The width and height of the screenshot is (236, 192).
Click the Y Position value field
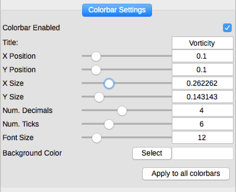click(x=202, y=70)
